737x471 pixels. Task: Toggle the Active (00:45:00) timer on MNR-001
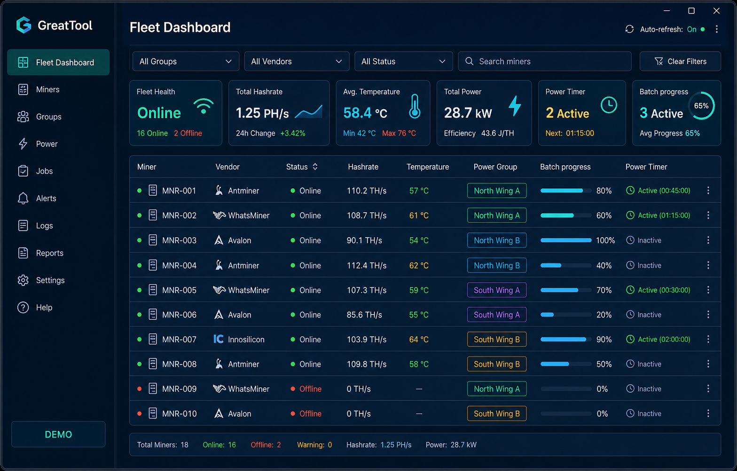coord(658,191)
